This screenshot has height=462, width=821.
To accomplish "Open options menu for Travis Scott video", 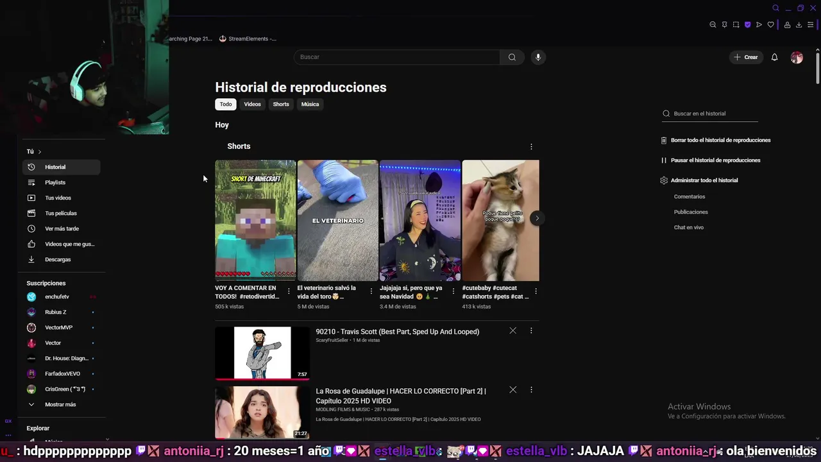I will (531, 330).
